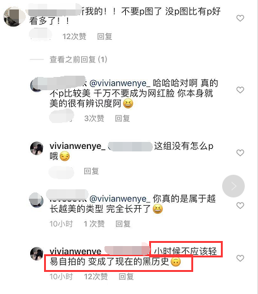The image size is (258, 294).
Task: View 12次赞 likes on the last comment
Action: pyautogui.click(x=96, y=277)
